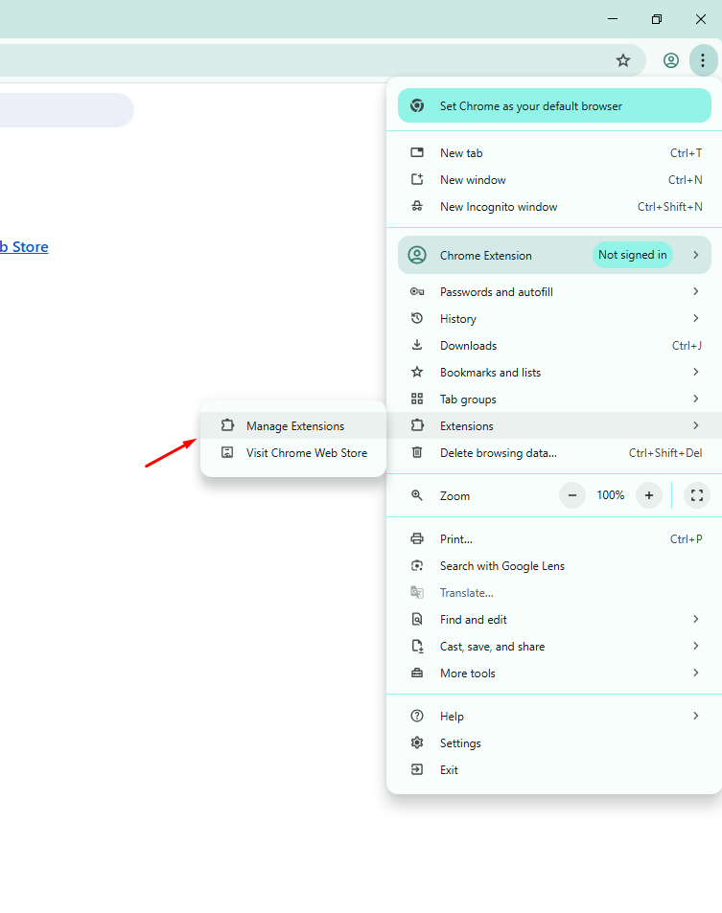Expand the Tab groups chevron

[x=696, y=399]
